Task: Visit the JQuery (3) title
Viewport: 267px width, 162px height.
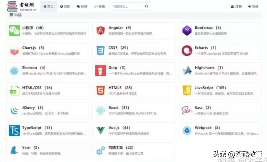Action: [32, 108]
